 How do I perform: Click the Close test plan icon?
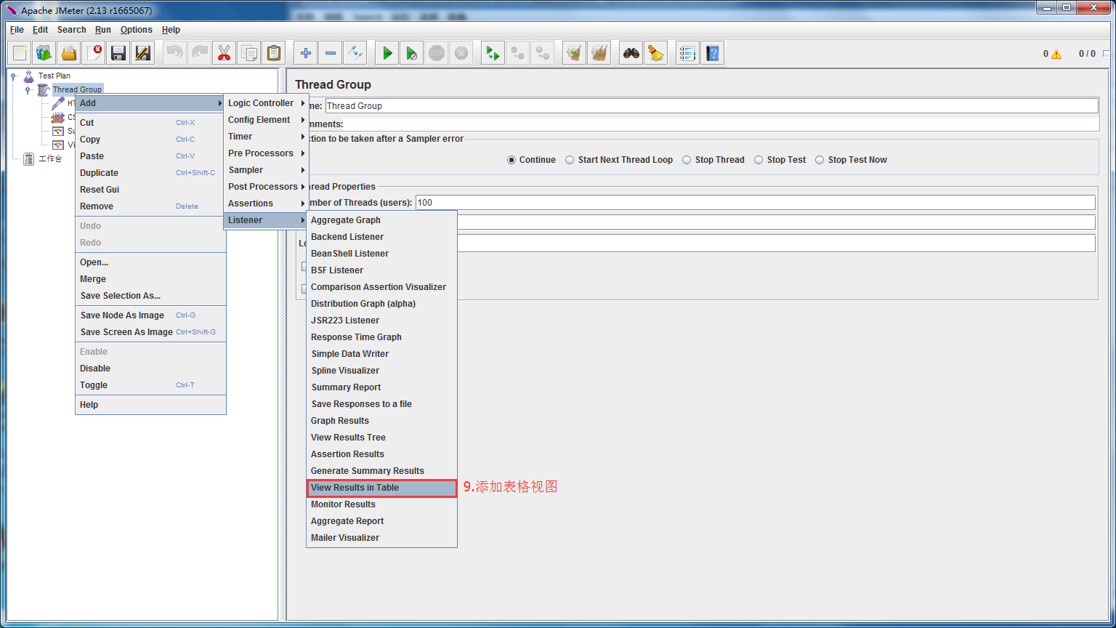[x=94, y=53]
